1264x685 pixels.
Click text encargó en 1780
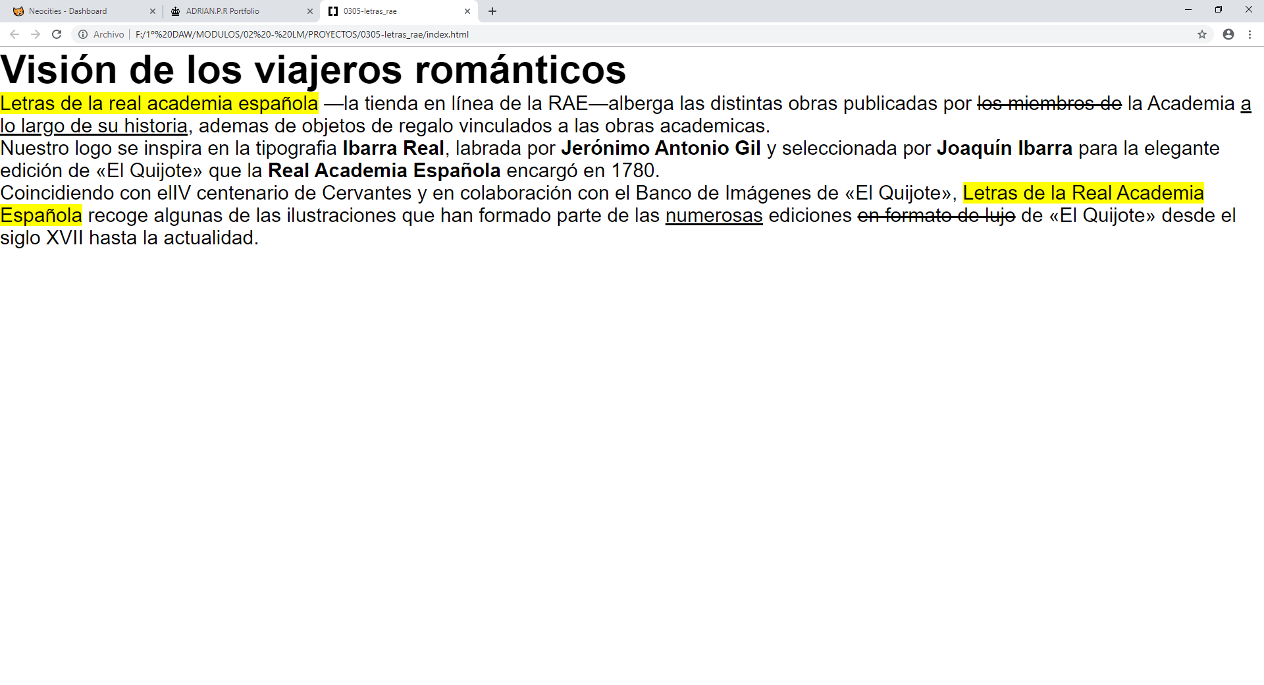583,171
